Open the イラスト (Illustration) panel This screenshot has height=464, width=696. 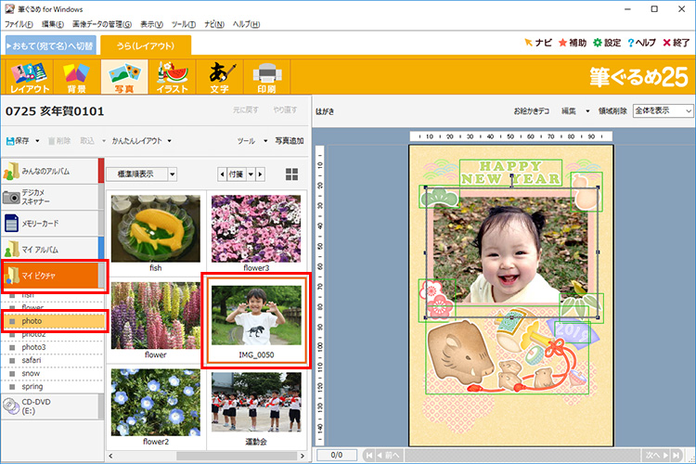(x=172, y=78)
